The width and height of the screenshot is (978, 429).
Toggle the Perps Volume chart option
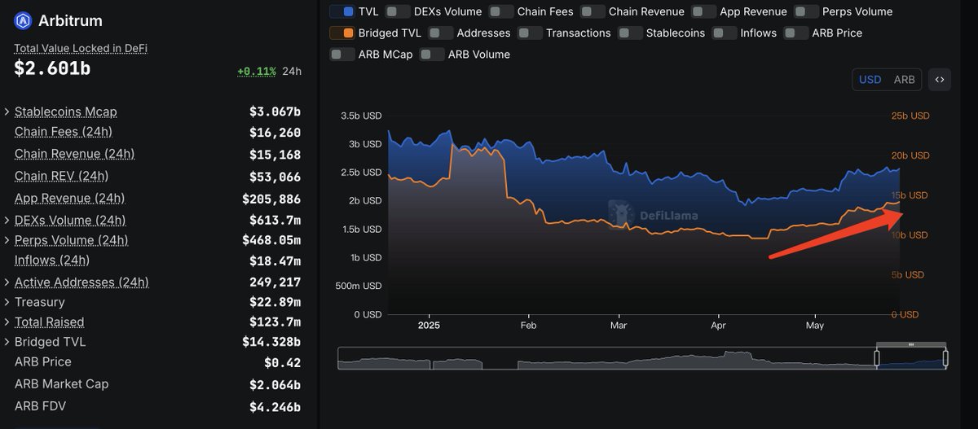pyautogui.click(x=806, y=11)
